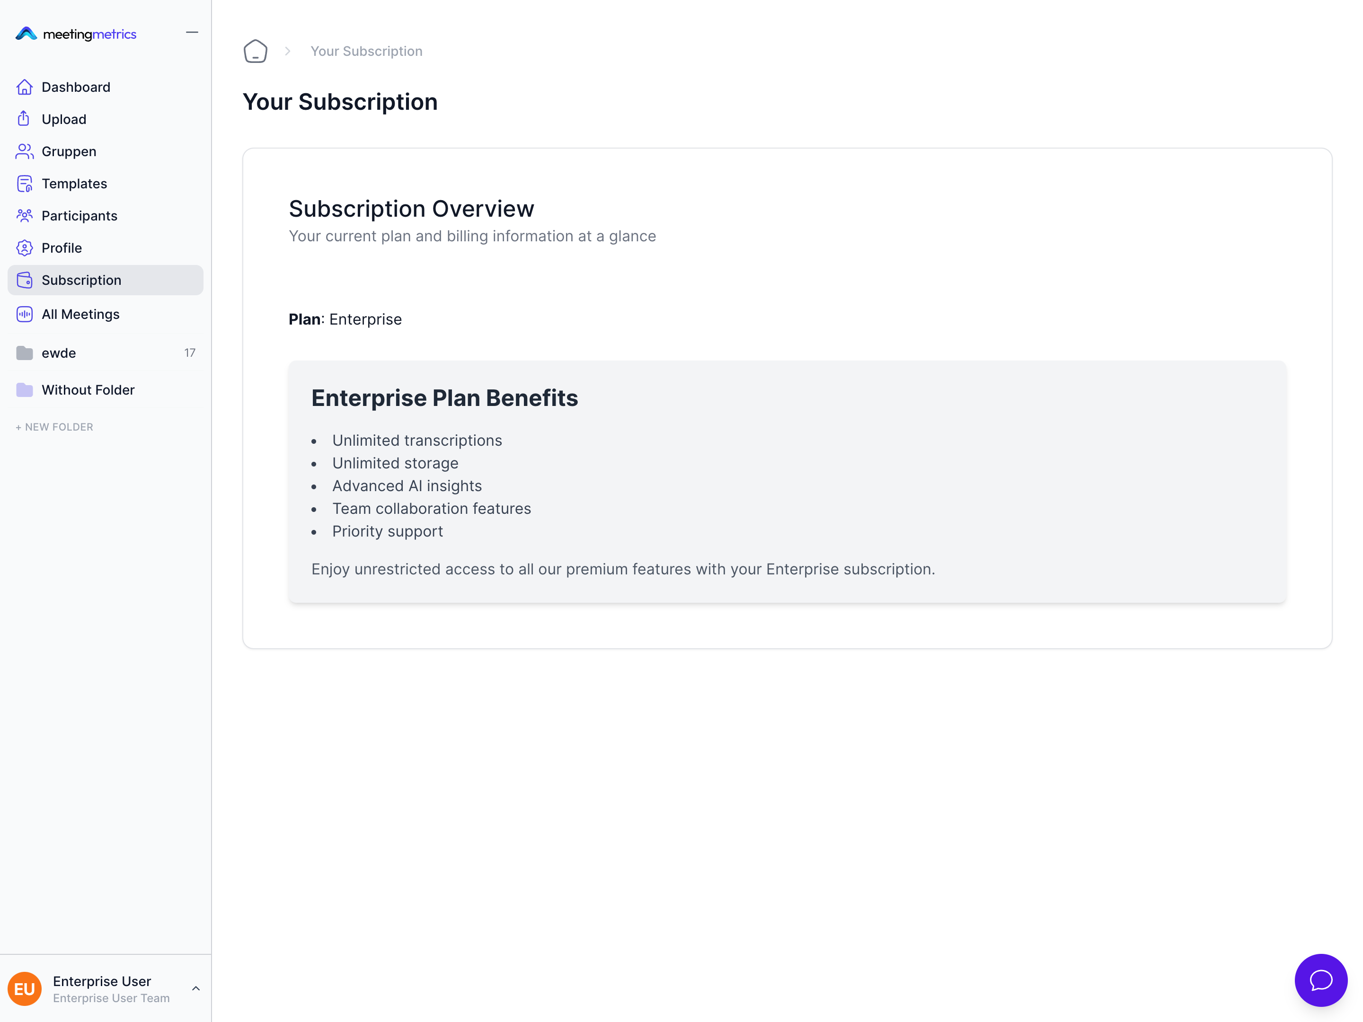Viewport: 1363px width, 1022px height.
Task: Open the chat support bubble
Action: point(1320,979)
